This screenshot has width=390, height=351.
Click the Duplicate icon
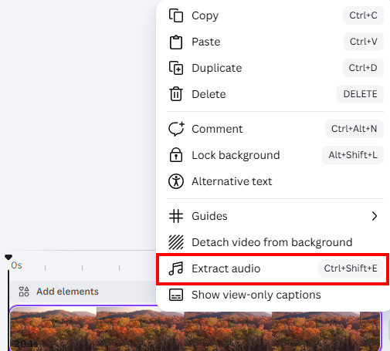pyautogui.click(x=176, y=68)
